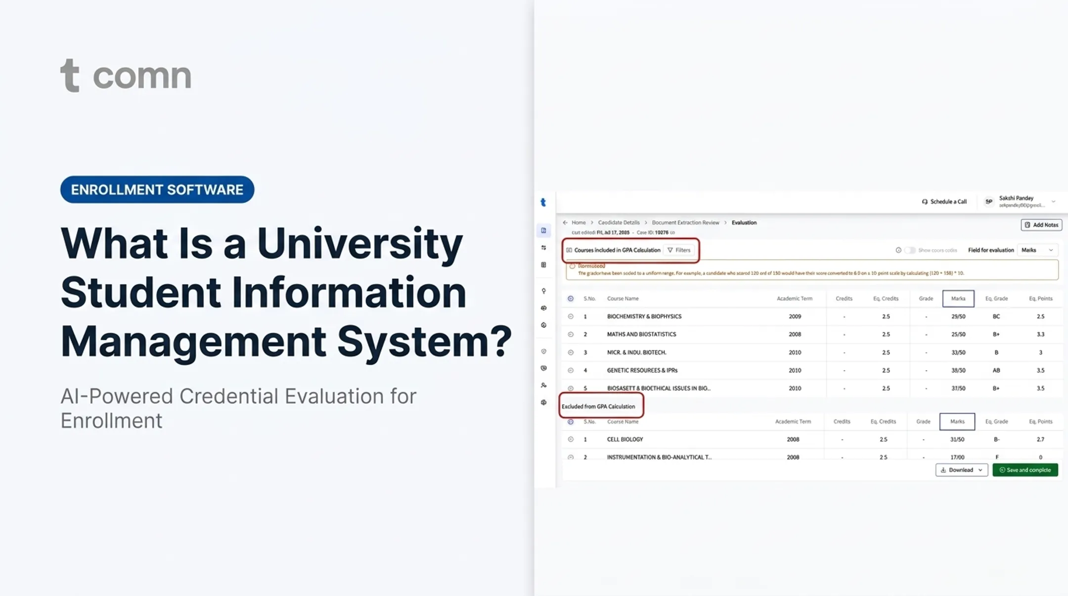
Task: Click the blue 't' logo in the app sidebar
Action: (543, 202)
